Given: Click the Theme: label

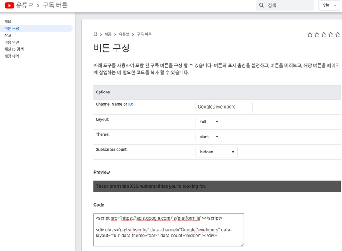Looking at the screenshot, I should 103,134.
